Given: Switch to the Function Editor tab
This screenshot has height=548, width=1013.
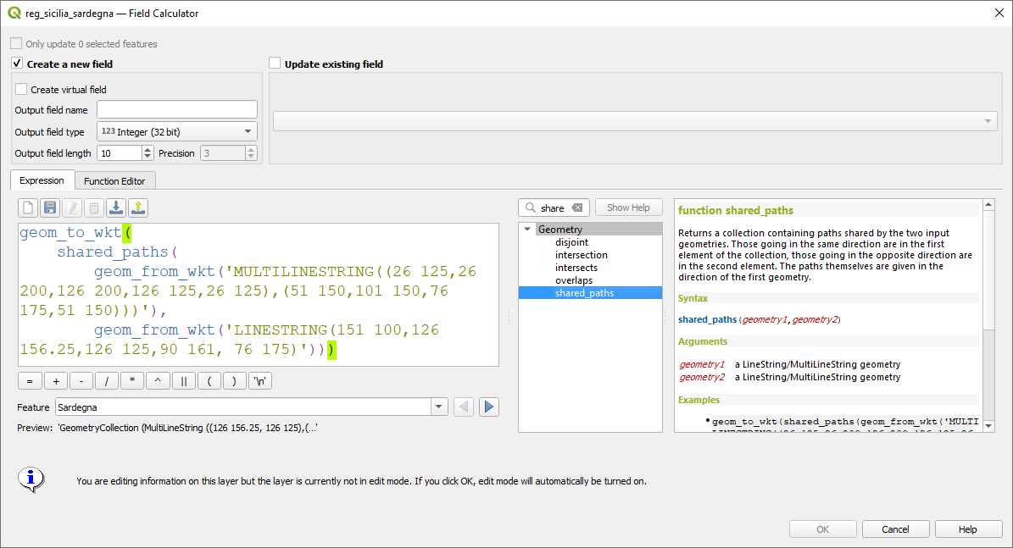Looking at the screenshot, I should point(114,180).
